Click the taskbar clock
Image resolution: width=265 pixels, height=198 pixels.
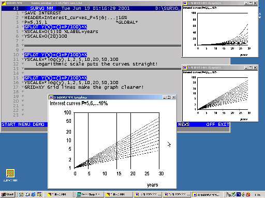257,195
